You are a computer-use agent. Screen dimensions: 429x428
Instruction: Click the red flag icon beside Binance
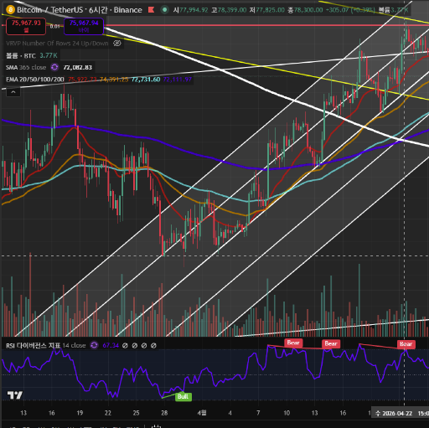[x=152, y=10]
